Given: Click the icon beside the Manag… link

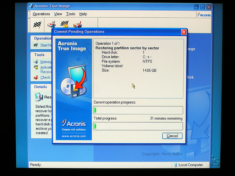Looking at the screenshot, I should click(x=36, y=62).
